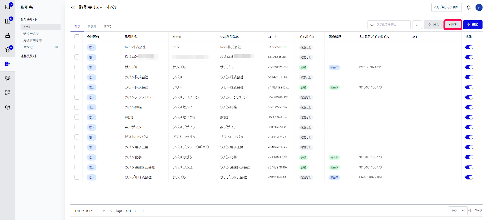
Task: Click the code 31bde5ac-d5... cell
Action: [279, 47]
